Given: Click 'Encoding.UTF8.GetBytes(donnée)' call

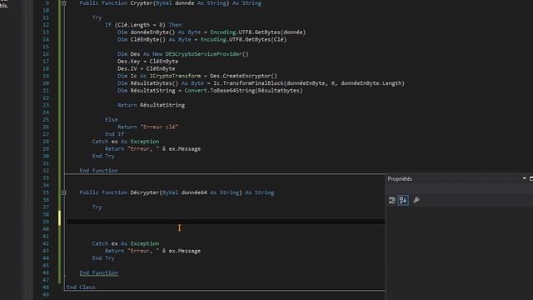Looking at the screenshot, I should (257, 32).
